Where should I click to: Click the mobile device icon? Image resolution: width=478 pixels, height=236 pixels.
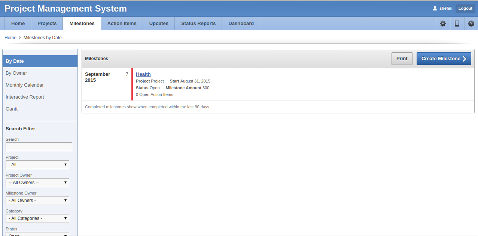coord(457,24)
